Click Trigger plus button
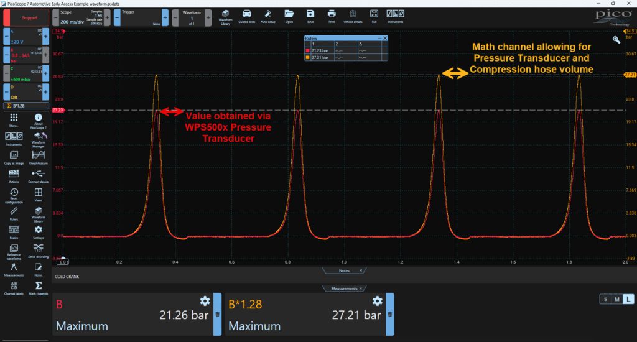637x342 pixels. tap(165, 18)
